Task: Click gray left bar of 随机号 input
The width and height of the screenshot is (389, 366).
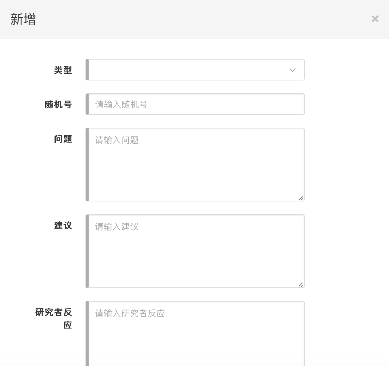Action: (87, 104)
